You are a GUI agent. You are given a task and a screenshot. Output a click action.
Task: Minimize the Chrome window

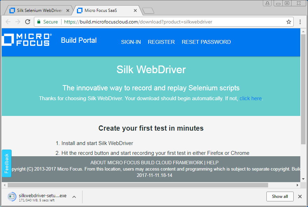278,3
